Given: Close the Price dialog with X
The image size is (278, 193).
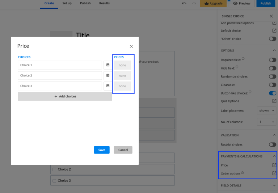Looking at the screenshot, I should (131, 46).
